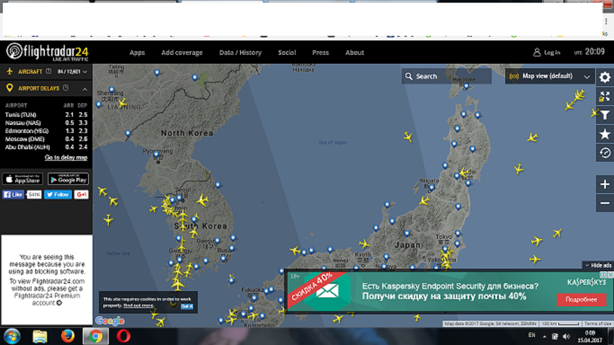
Task: Expand the Aircraft panel
Action: (x=85, y=71)
